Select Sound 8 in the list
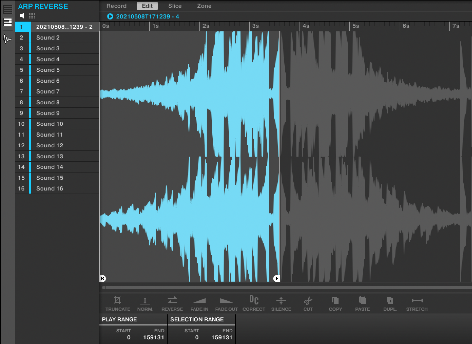Viewport: 472px width, 344px height. 48,102
